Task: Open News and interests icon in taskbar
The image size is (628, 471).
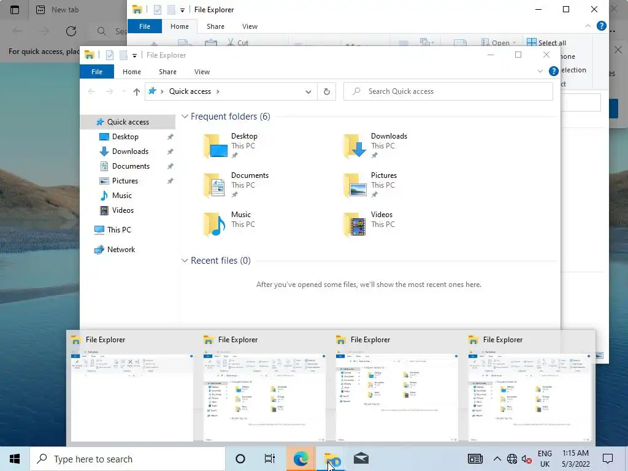Action: (475, 459)
